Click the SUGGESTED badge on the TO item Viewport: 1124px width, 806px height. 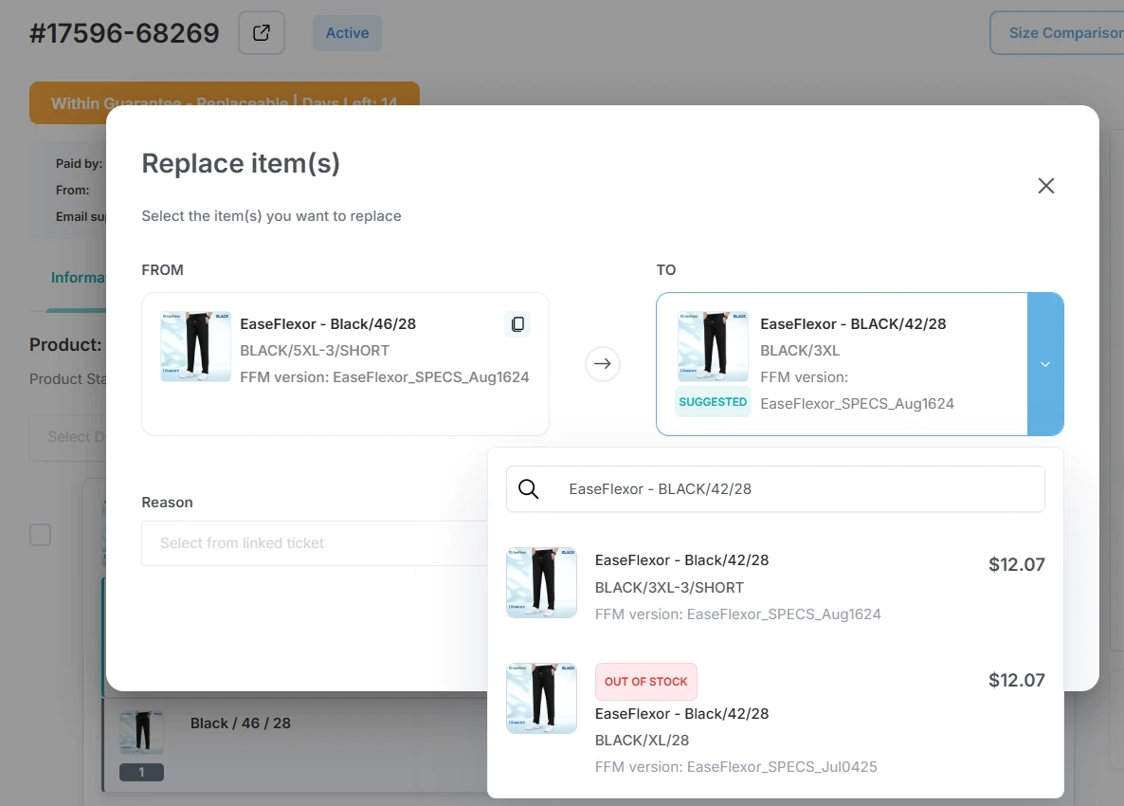713,402
